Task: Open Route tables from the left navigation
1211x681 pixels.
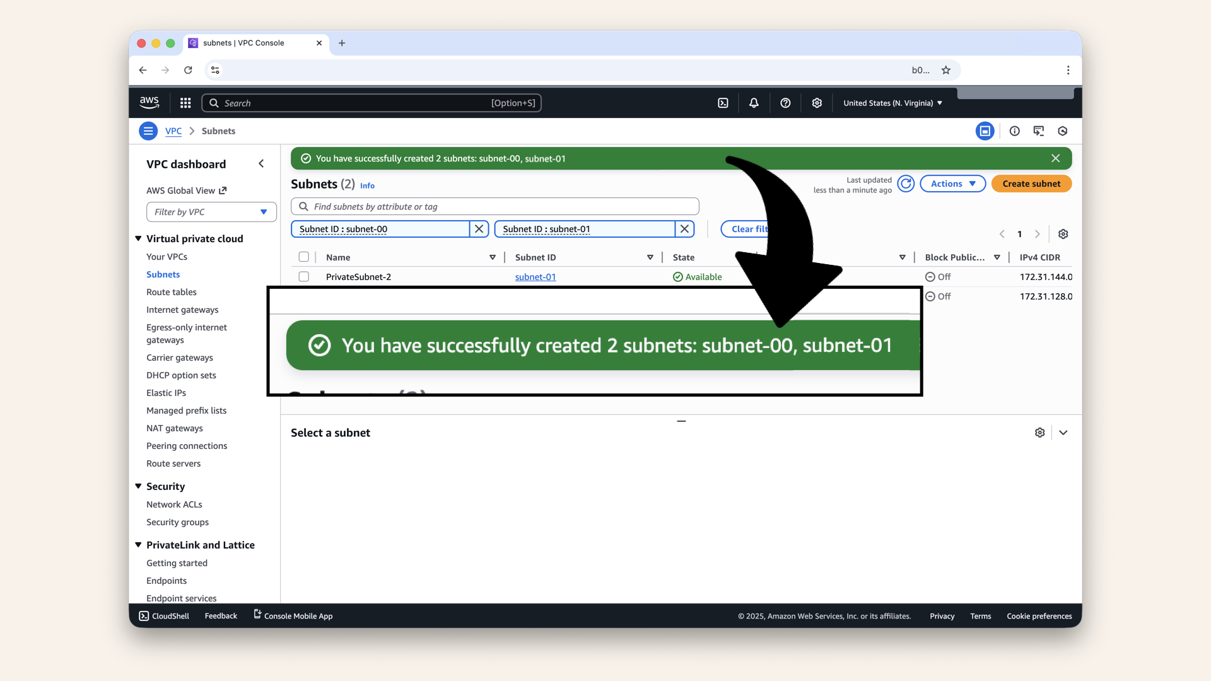Action: pos(171,292)
